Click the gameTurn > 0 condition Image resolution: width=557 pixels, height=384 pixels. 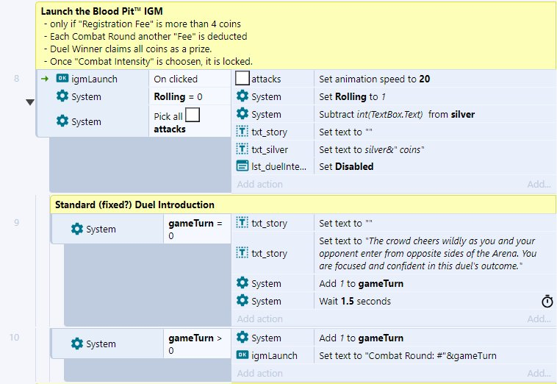click(x=197, y=344)
